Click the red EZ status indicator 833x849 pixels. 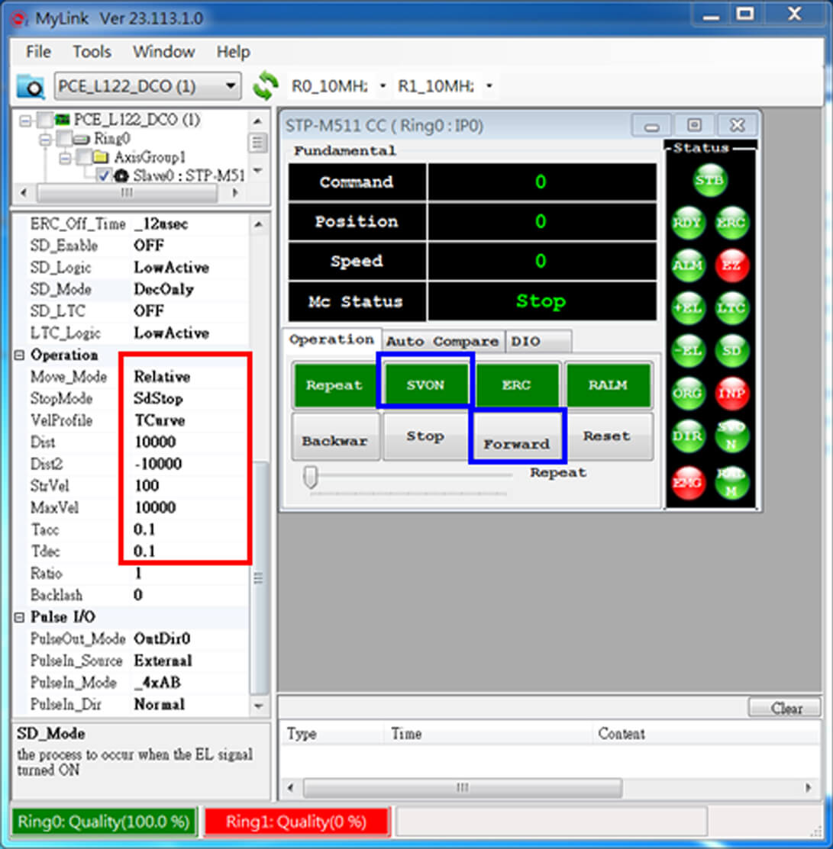731,265
